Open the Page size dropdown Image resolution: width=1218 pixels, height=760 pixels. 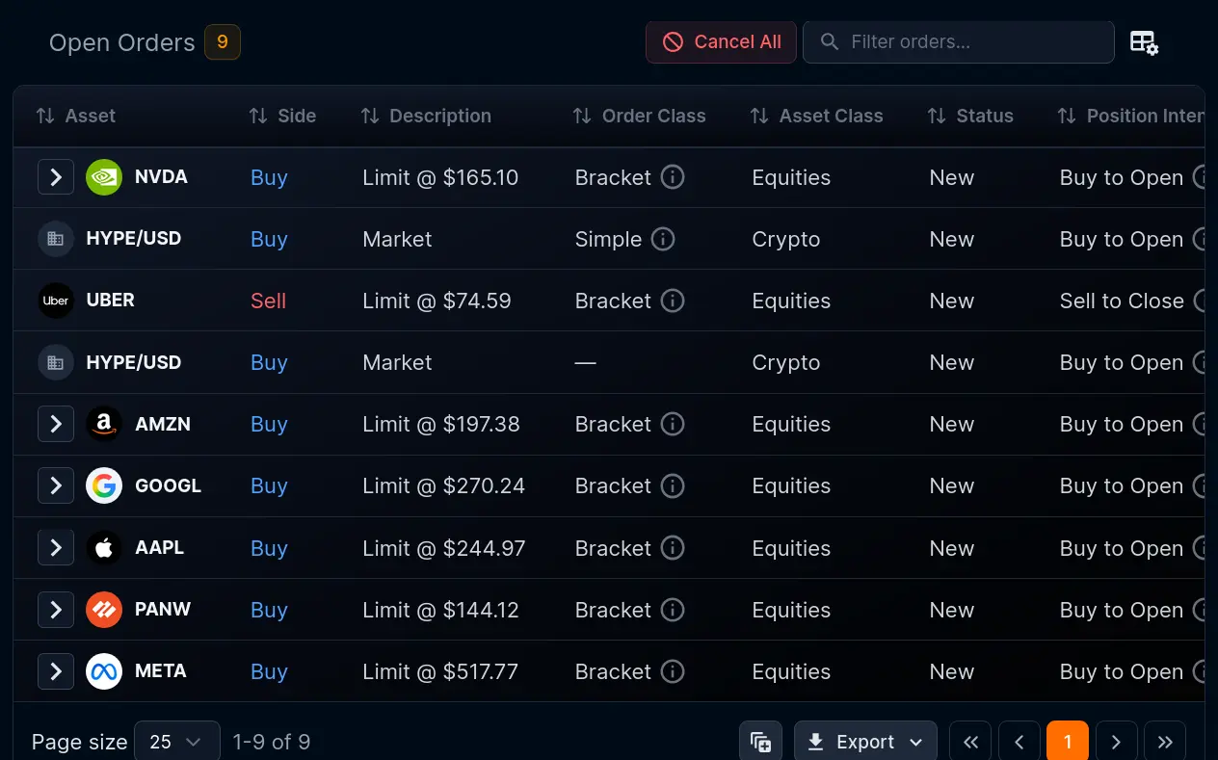pos(177,742)
